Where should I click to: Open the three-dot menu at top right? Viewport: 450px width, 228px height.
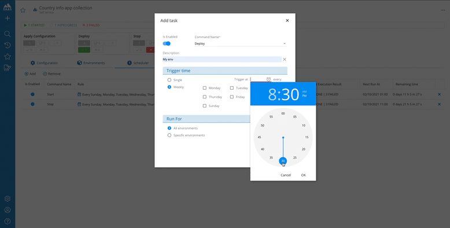pyautogui.click(x=443, y=10)
